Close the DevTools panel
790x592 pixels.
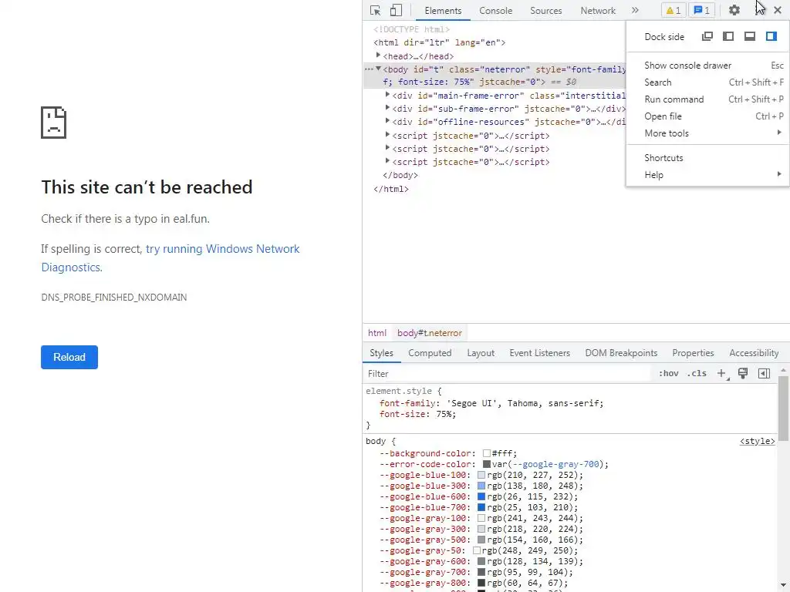pyautogui.click(x=778, y=10)
